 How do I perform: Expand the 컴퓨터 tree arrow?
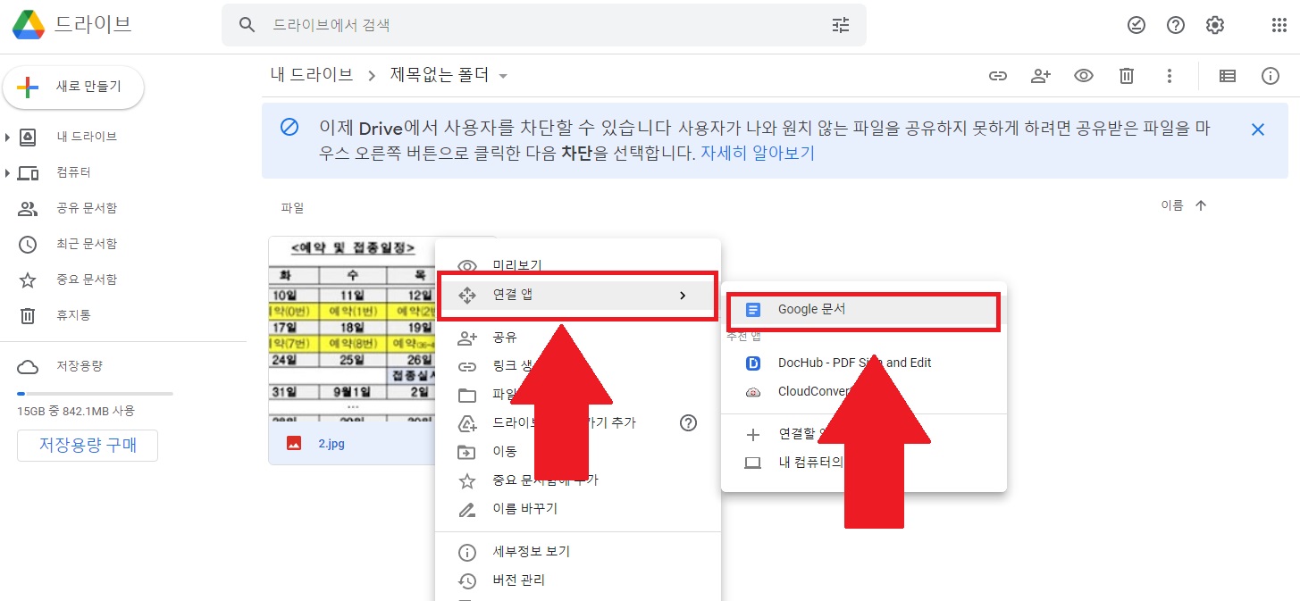pyautogui.click(x=7, y=172)
